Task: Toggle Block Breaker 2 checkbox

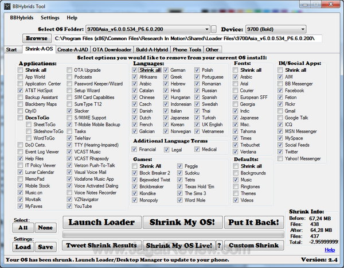Action: [135, 173]
